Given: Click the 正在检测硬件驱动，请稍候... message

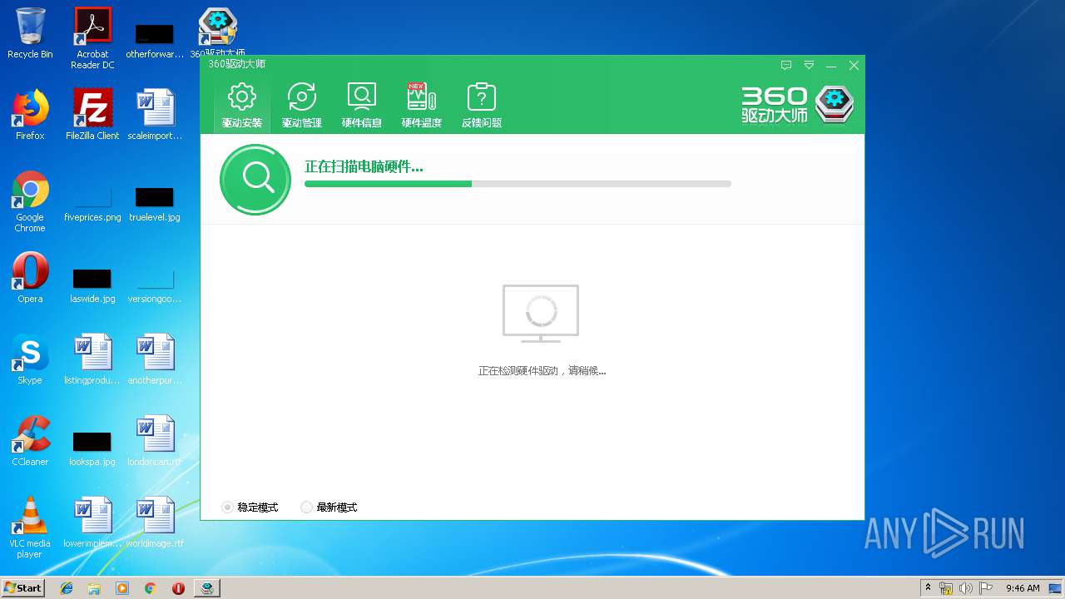Looking at the screenshot, I should (542, 371).
